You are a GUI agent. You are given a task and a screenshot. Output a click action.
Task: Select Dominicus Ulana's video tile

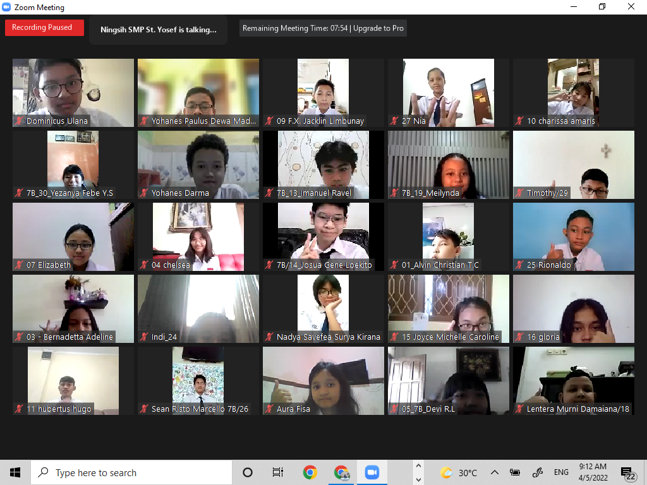click(x=73, y=93)
